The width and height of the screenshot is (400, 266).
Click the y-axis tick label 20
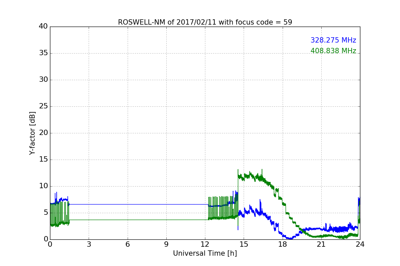[x=43, y=133]
